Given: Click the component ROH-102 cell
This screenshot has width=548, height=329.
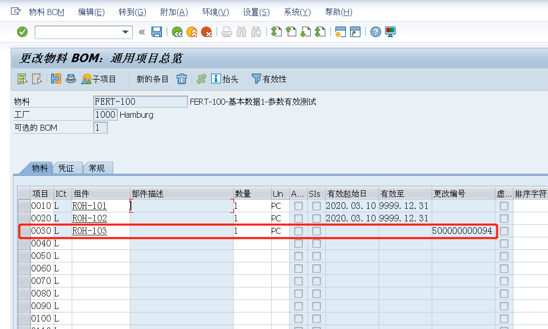Looking at the screenshot, I should coord(101,218).
